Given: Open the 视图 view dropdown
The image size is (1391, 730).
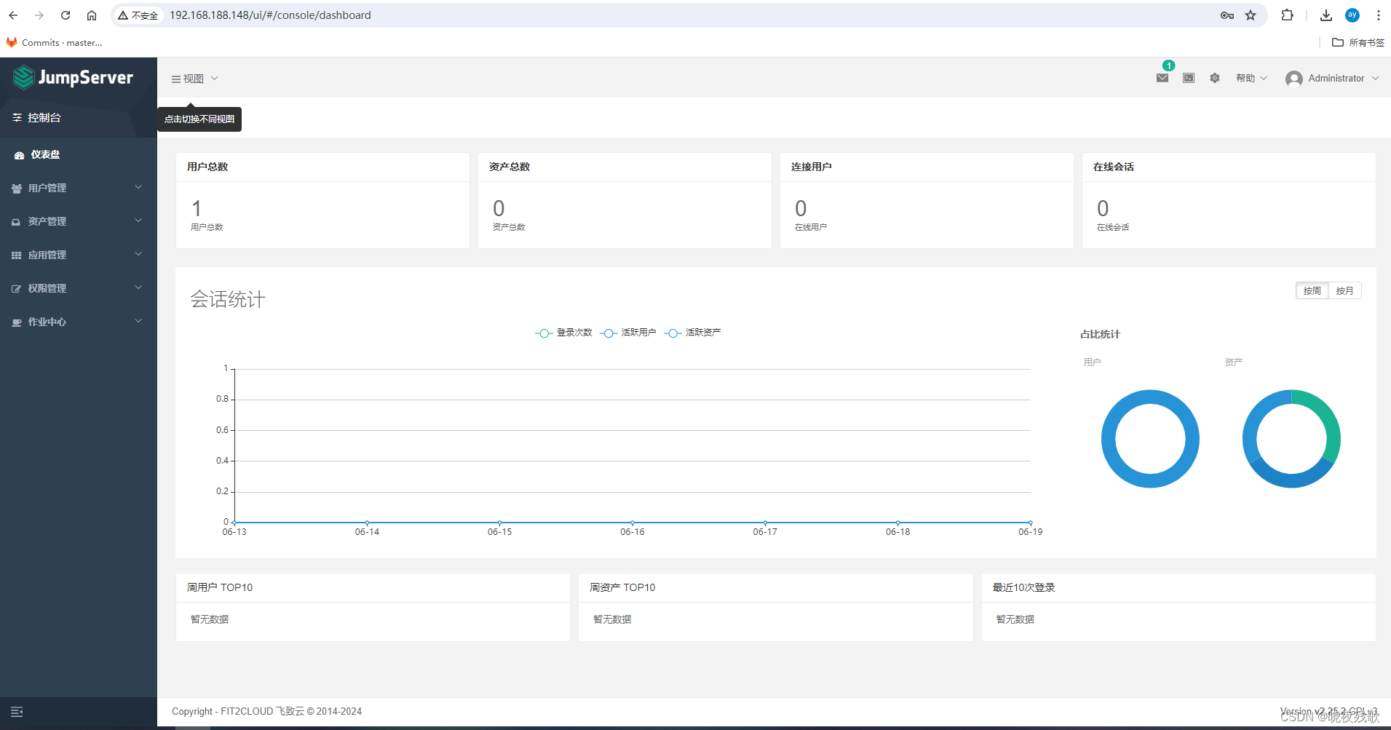Looking at the screenshot, I should 195,79.
